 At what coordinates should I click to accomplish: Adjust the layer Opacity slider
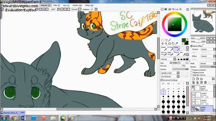click(208, 67)
